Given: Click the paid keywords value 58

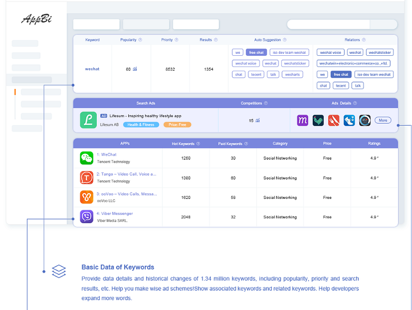Looking at the screenshot, I should (x=233, y=197).
